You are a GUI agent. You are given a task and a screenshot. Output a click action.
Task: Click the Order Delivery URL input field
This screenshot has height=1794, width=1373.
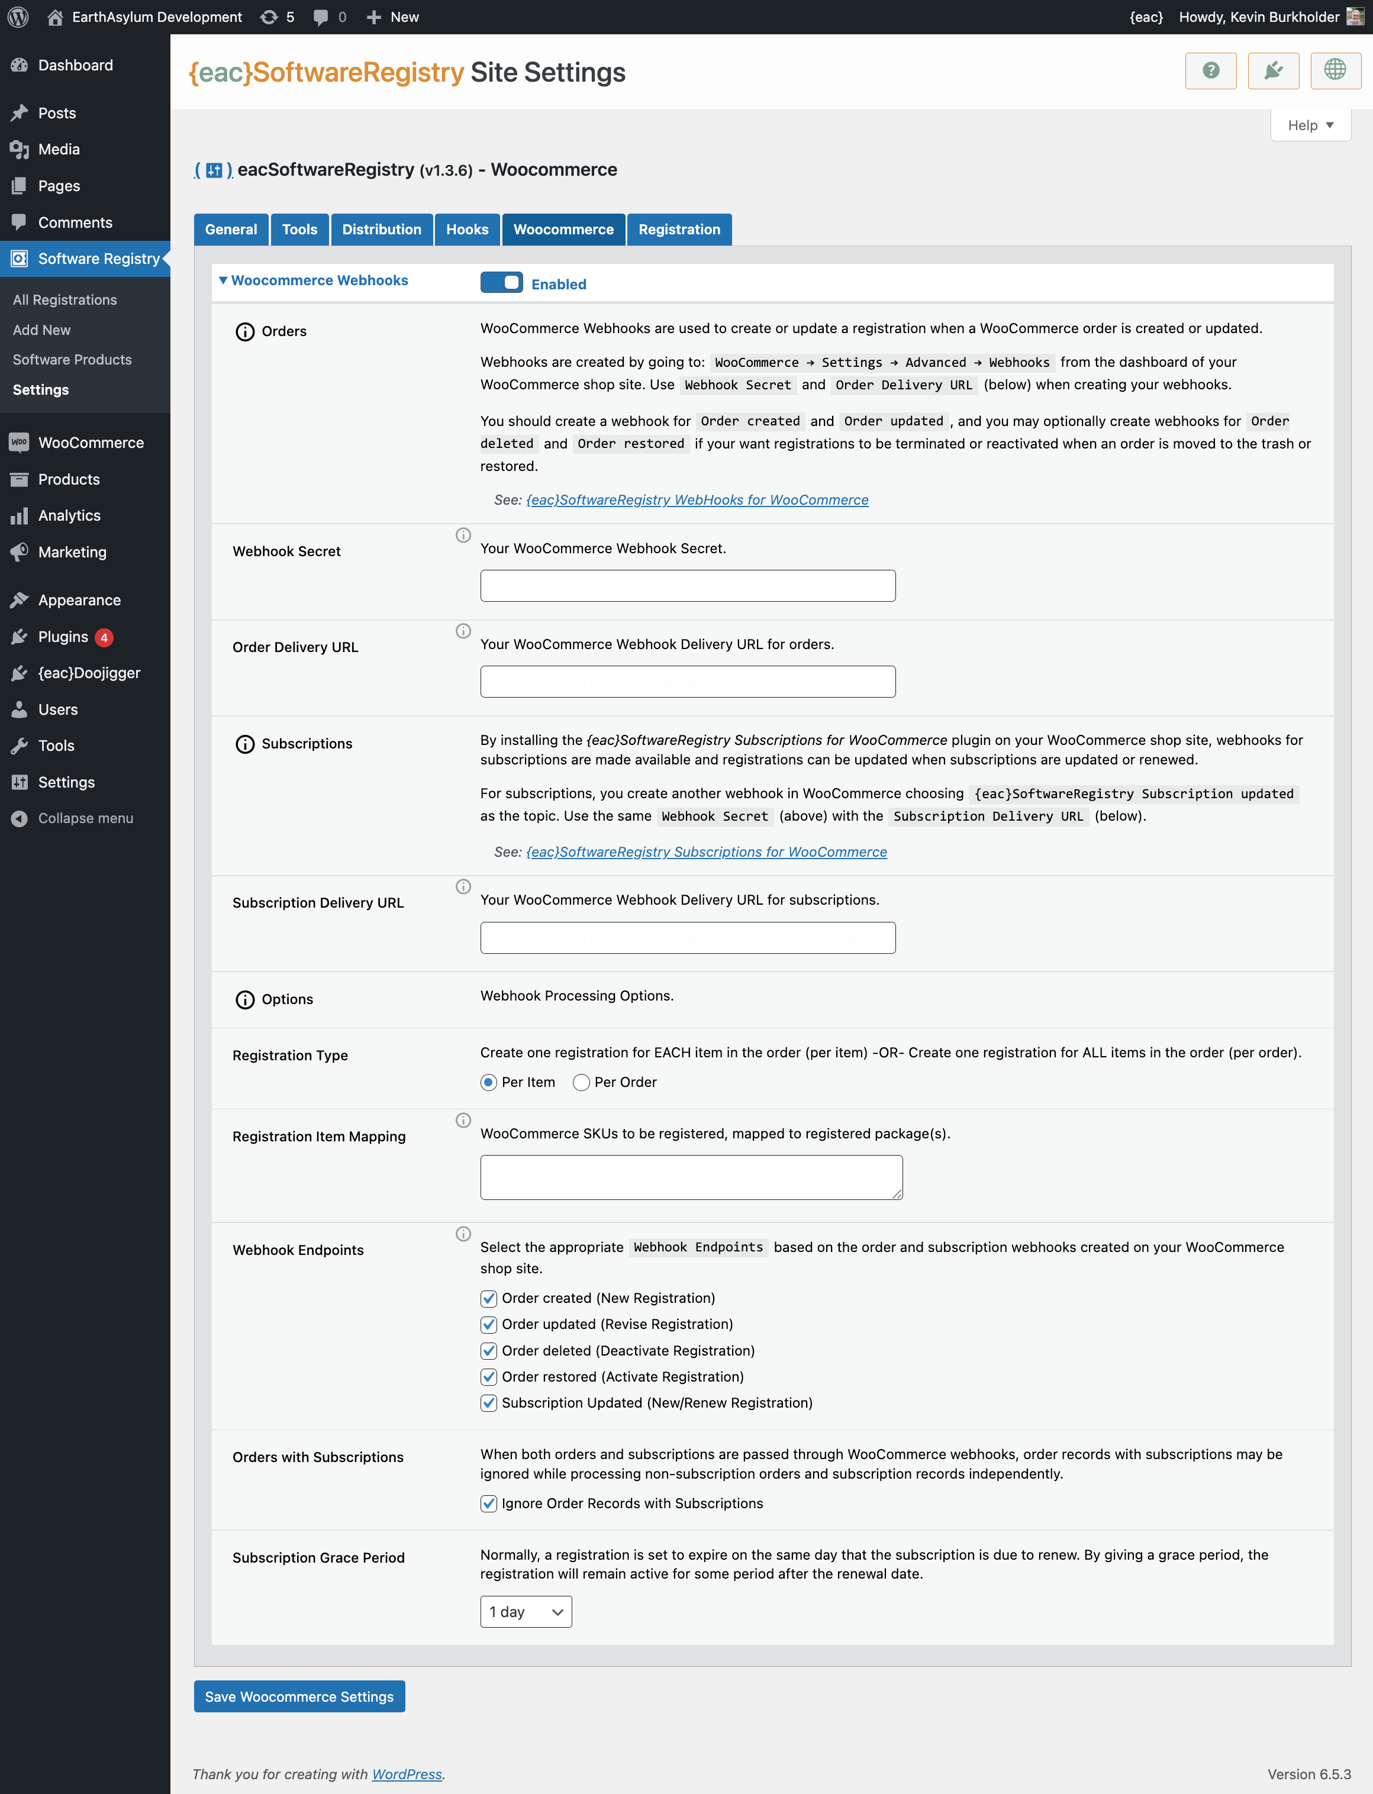tap(688, 678)
